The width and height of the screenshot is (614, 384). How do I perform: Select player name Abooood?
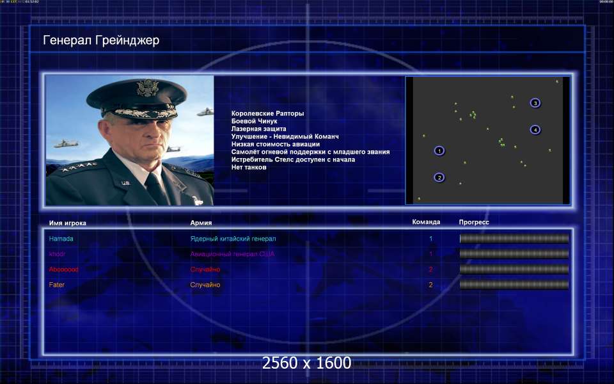64,269
